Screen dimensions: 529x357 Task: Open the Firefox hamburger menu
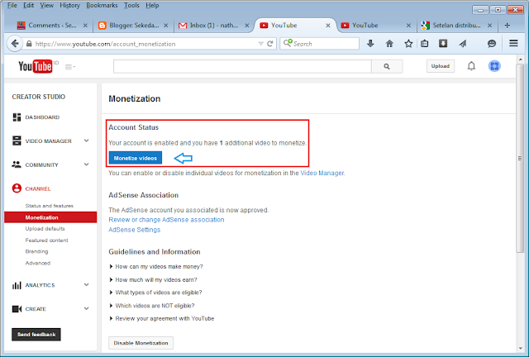click(513, 43)
